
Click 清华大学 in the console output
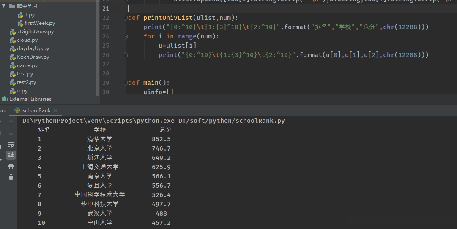point(100,139)
